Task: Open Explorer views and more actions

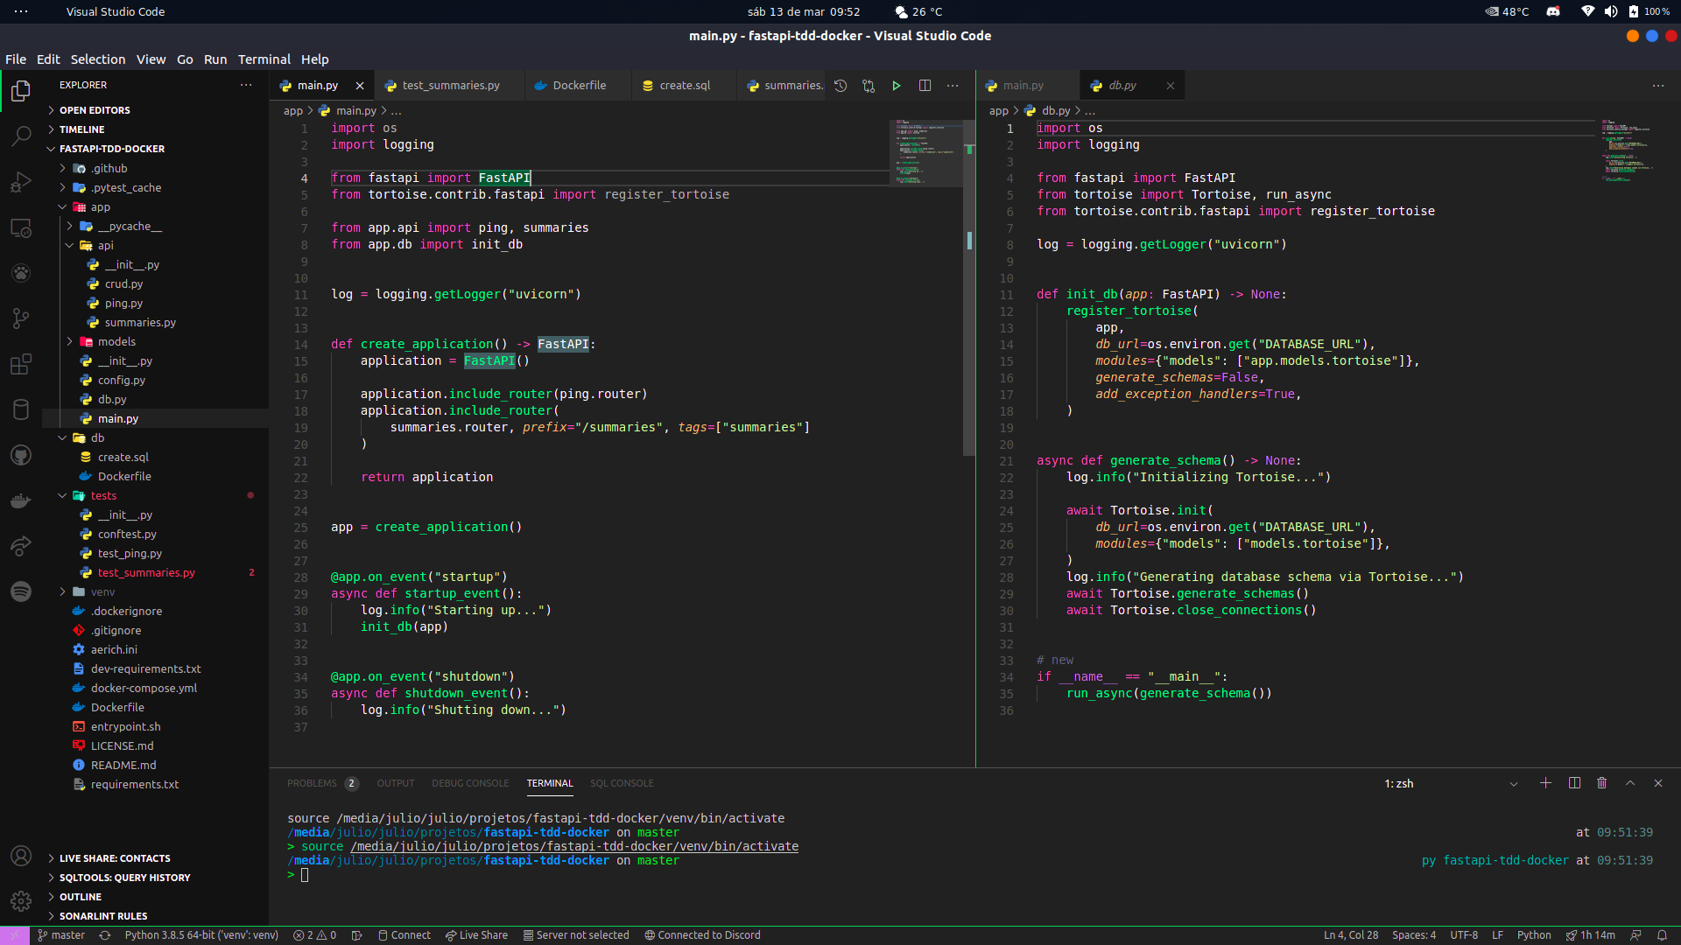Action: [246, 85]
